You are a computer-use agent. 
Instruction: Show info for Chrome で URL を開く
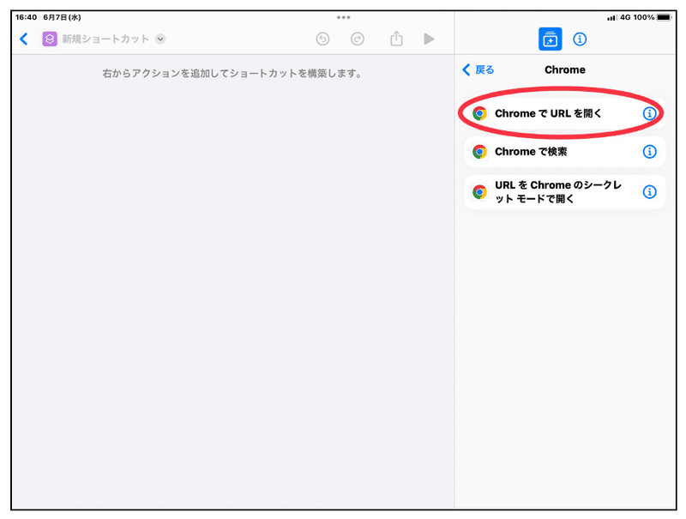pyautogui.click(x=649, y=113)
